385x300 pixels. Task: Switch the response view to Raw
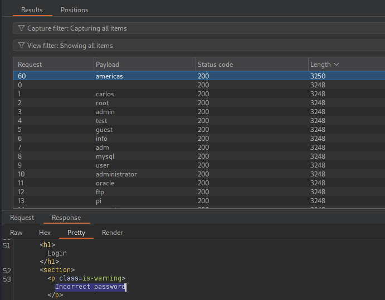click(16, 233)
